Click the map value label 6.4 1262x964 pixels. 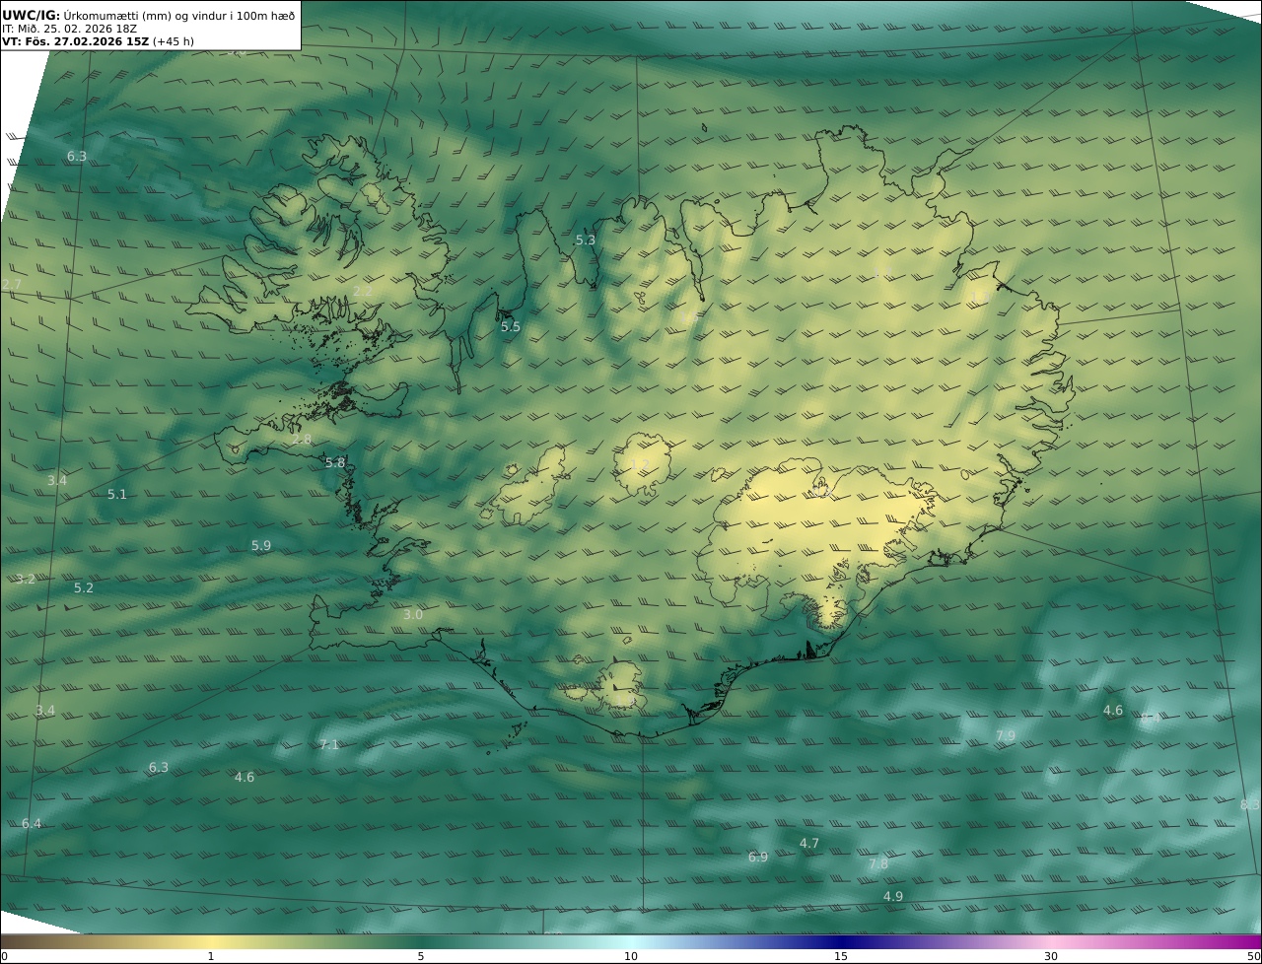click(32, 824)
